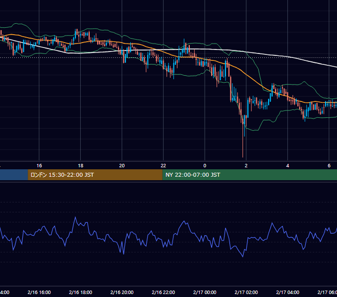Image resolution: width=337 pixels, height=297 pixels.
Task: Click hour label 18 on price chart axis
Action: [x=81, y=166]
